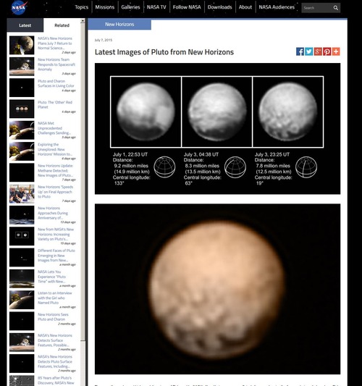Screen dimensions: 362x386
Task: Open the NASA TV menu item
Action: (156, 7)
